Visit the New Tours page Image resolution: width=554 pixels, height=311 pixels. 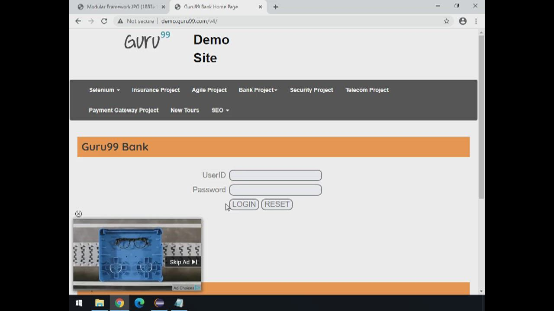pos(185,110)
